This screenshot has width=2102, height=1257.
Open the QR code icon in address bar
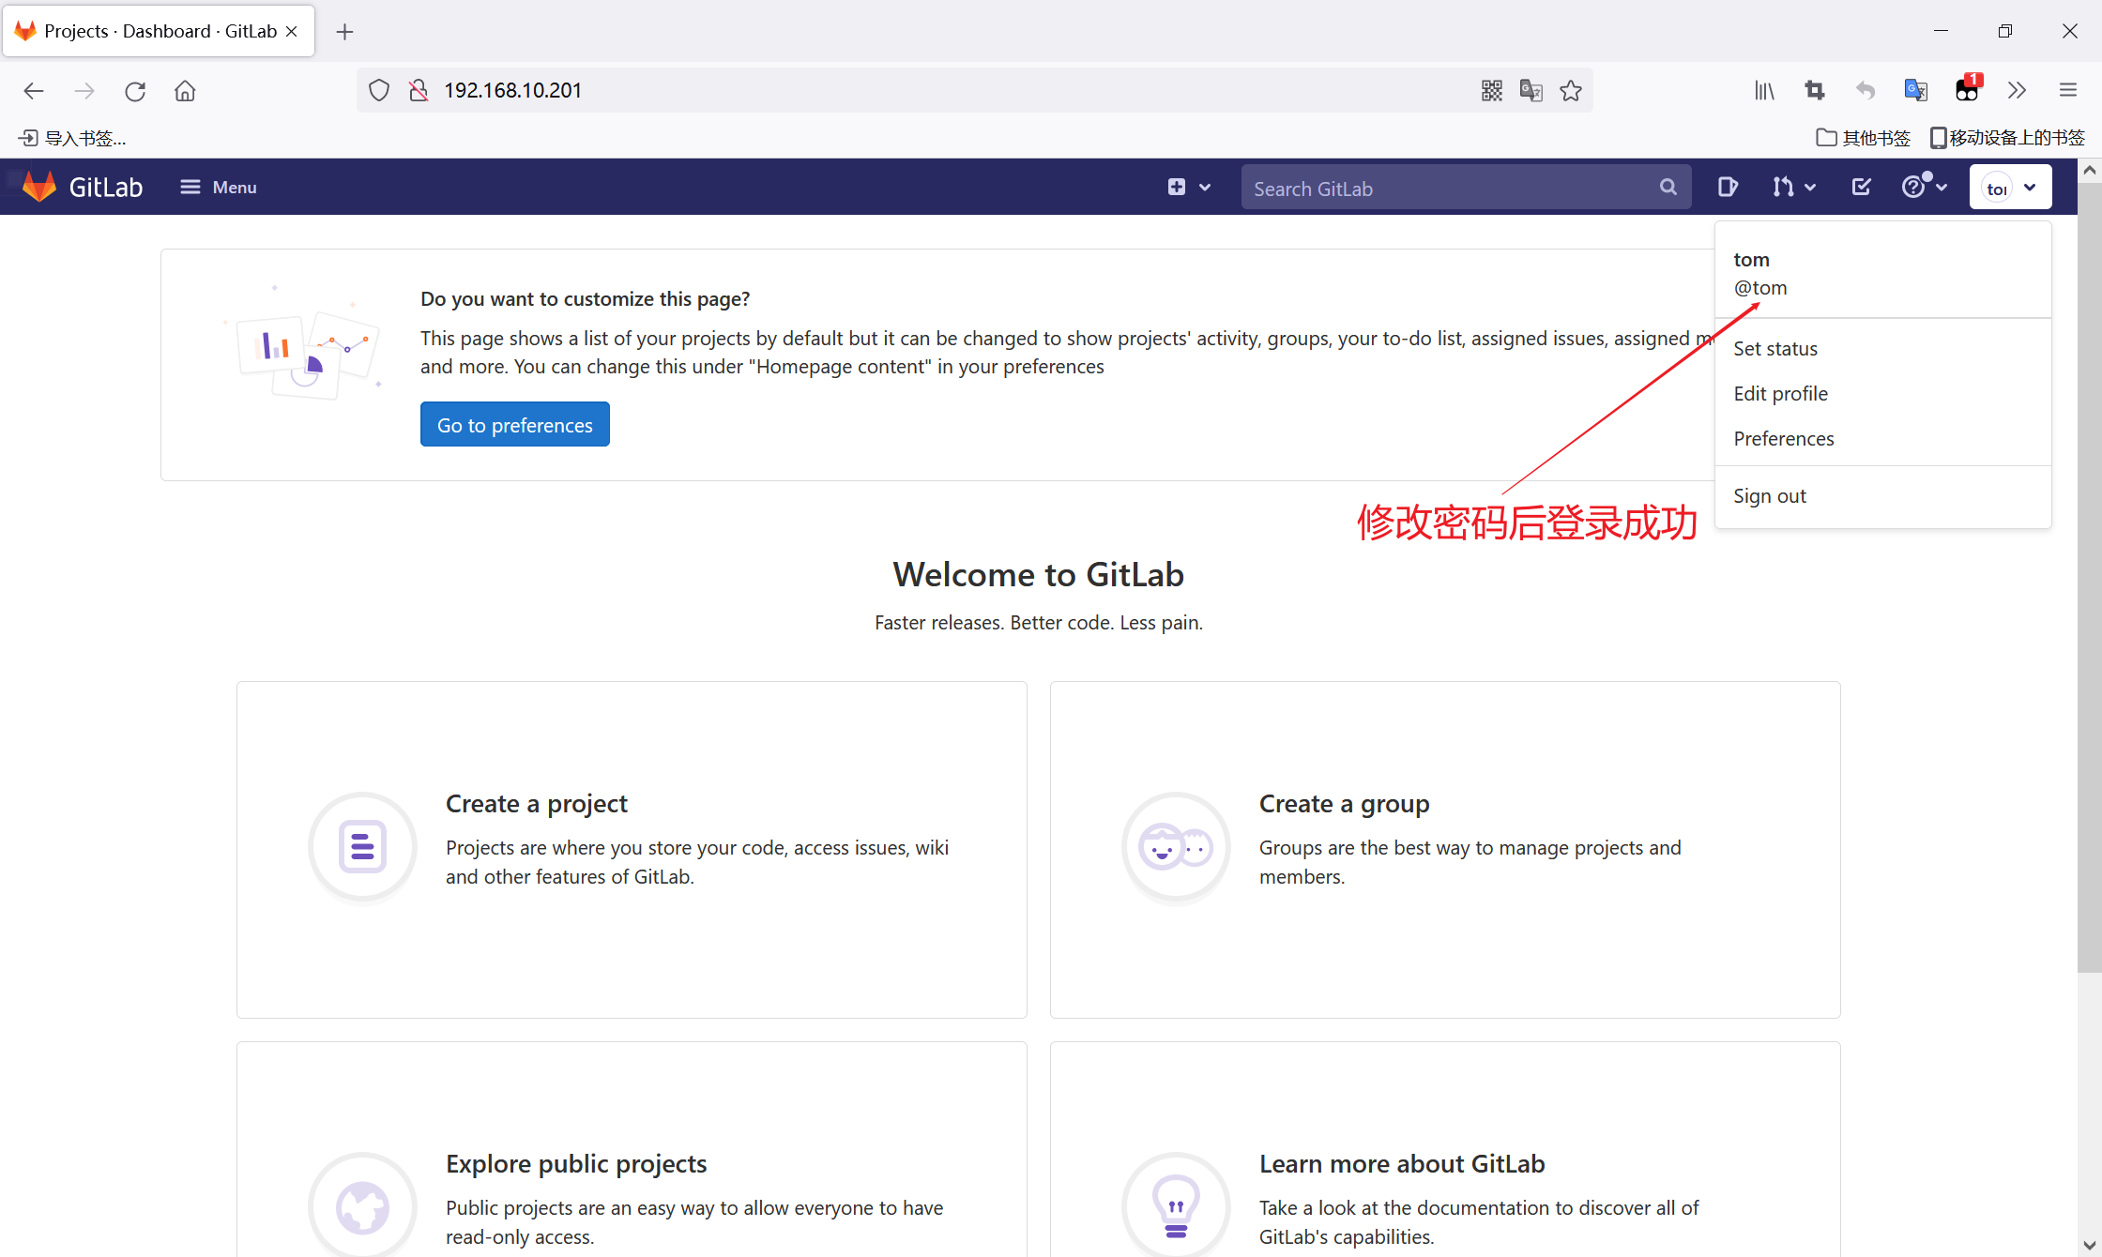point(1492,91)
